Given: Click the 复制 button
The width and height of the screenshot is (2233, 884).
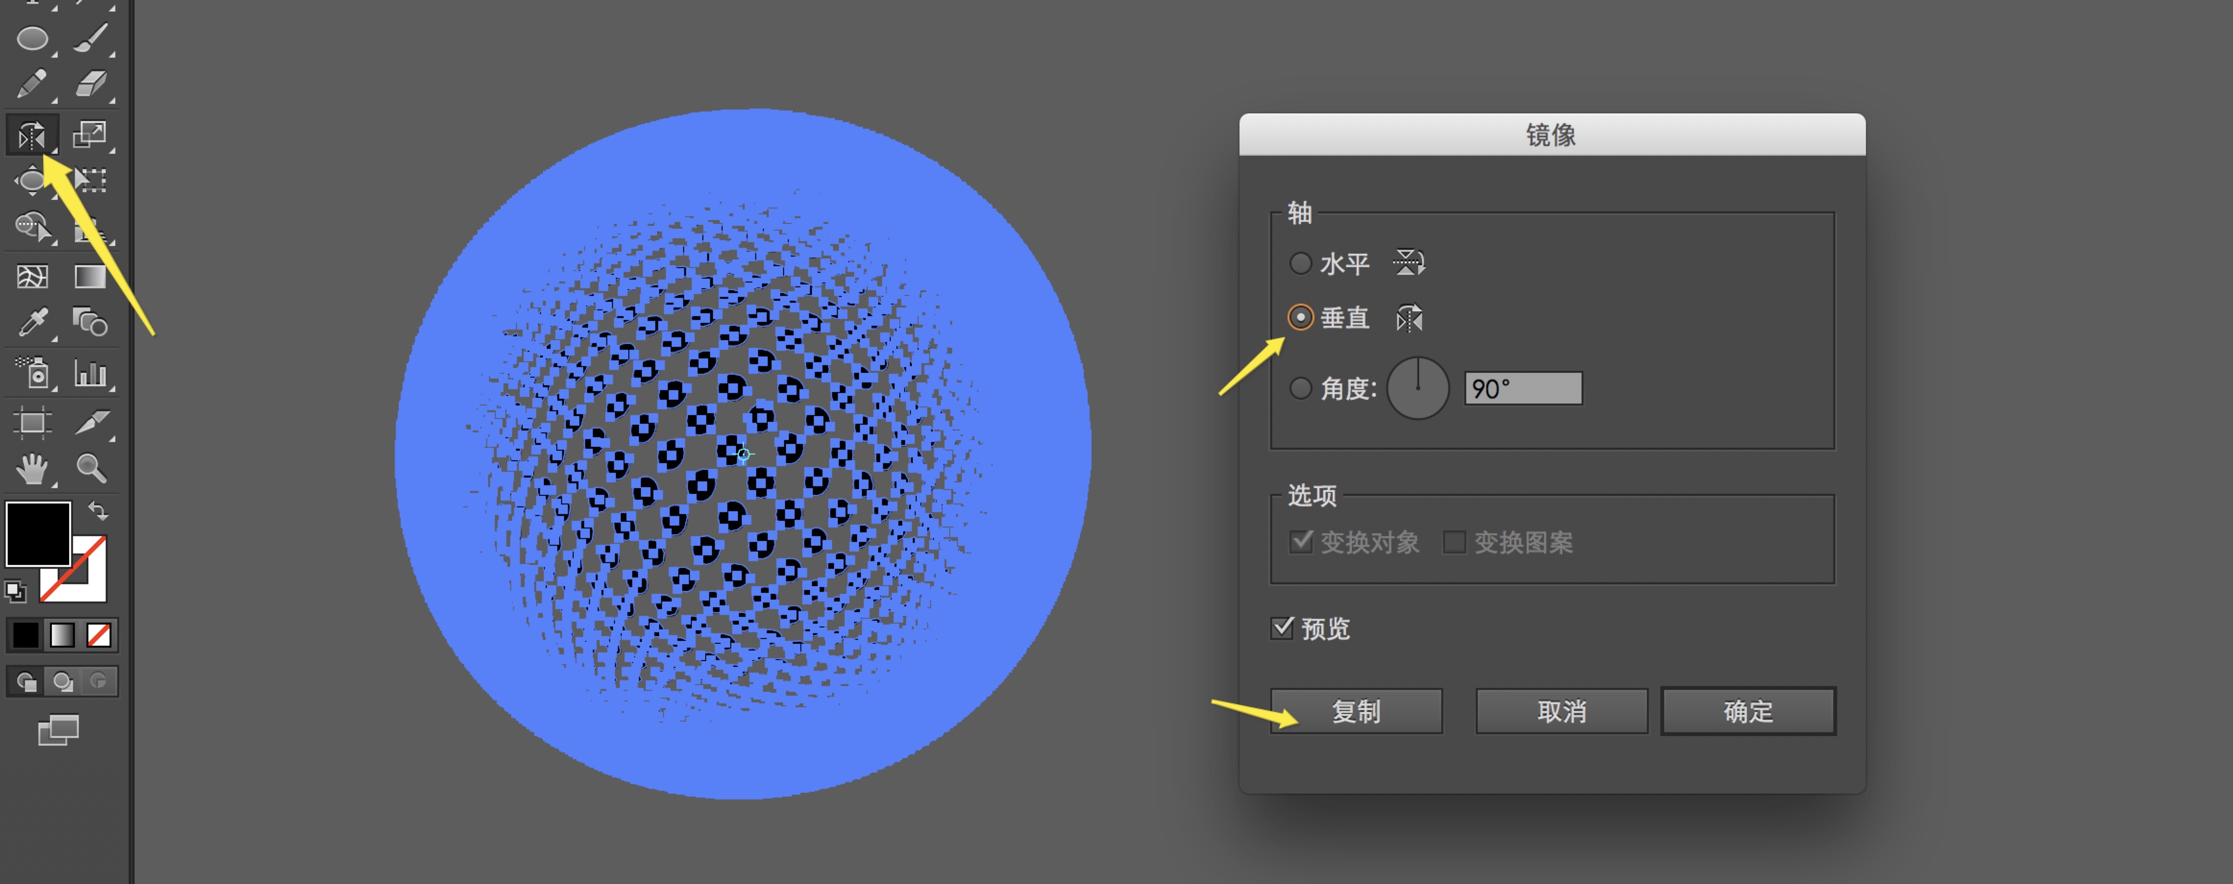Looking at the screenshot, I should [1356, 712].
